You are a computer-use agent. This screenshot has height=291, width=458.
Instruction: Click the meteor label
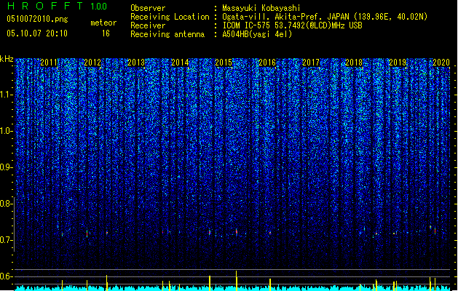coord(103,23)
